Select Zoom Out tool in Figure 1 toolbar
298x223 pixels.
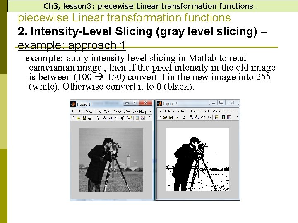pyautogui.click(x=111, y=118)
